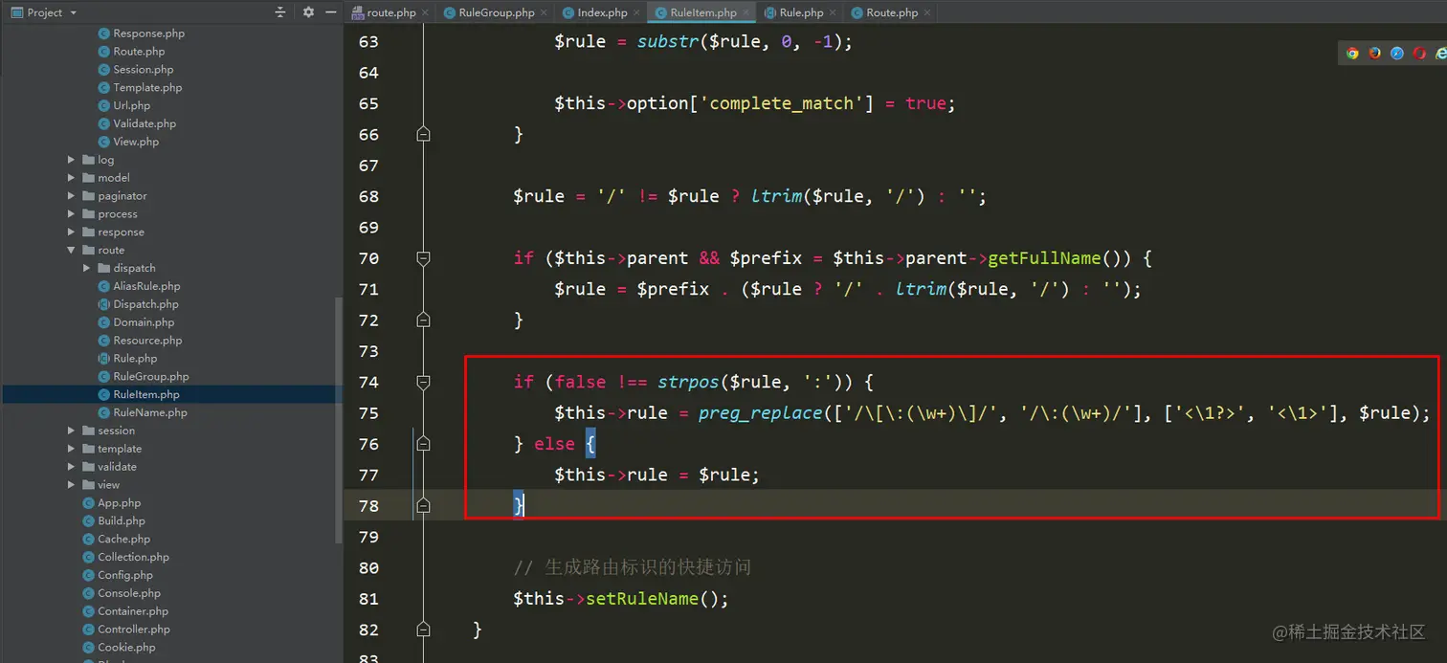
Task: Open the Project panel settings gear
Action: tap(307, 12)
